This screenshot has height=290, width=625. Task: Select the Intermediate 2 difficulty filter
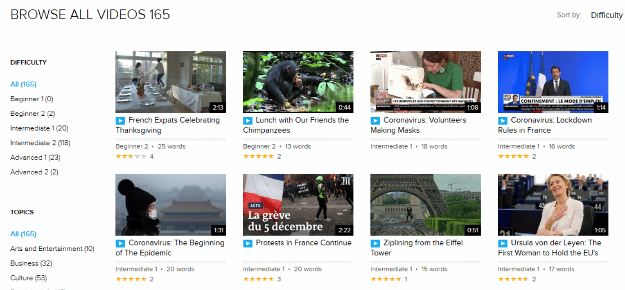[x=40, y=143]
